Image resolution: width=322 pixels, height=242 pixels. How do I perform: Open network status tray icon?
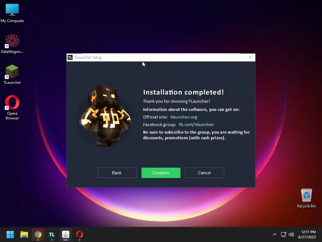tap(283, 234)
